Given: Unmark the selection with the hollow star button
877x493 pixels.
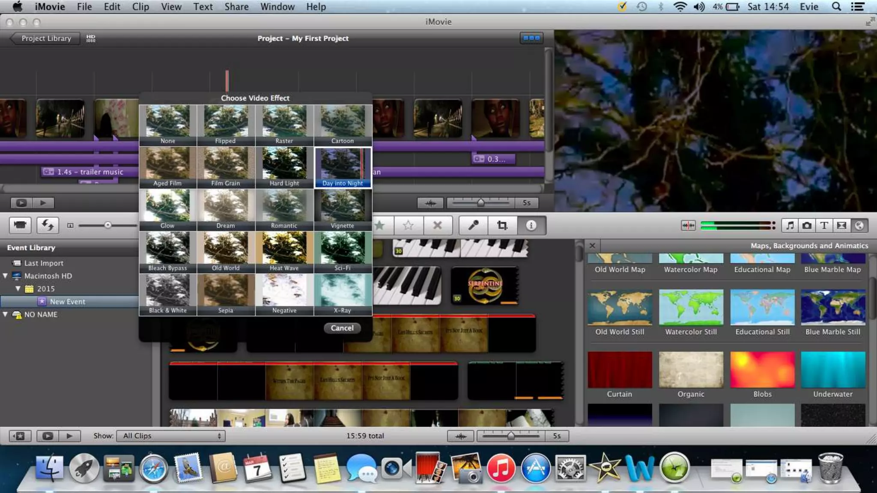Looking at the screenshot, I should (408, 225).
